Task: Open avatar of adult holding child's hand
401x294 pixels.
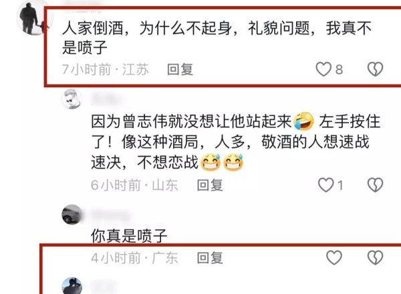Action: pos(35,17)
